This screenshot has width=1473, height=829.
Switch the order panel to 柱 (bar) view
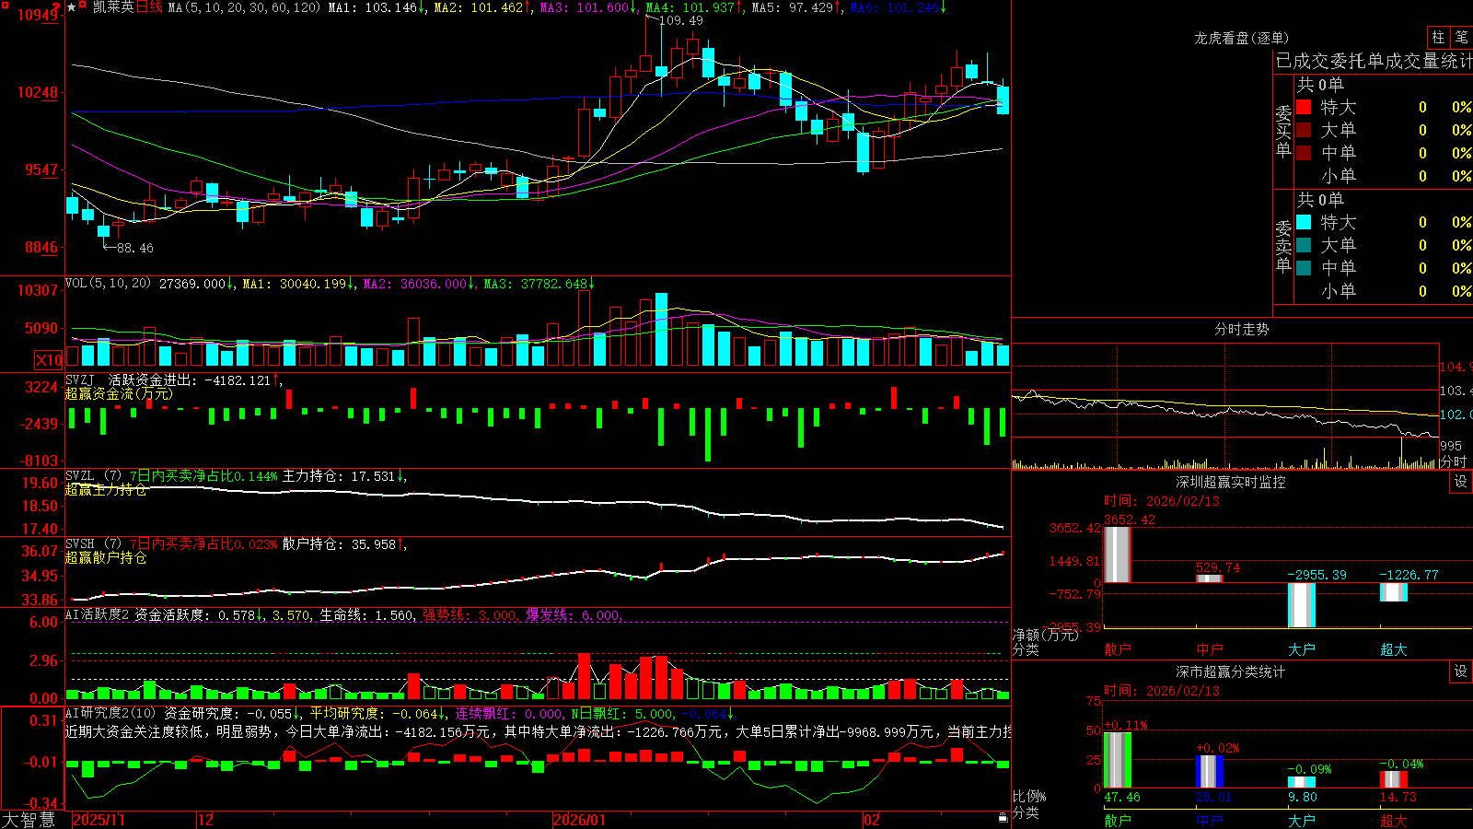1438,37
